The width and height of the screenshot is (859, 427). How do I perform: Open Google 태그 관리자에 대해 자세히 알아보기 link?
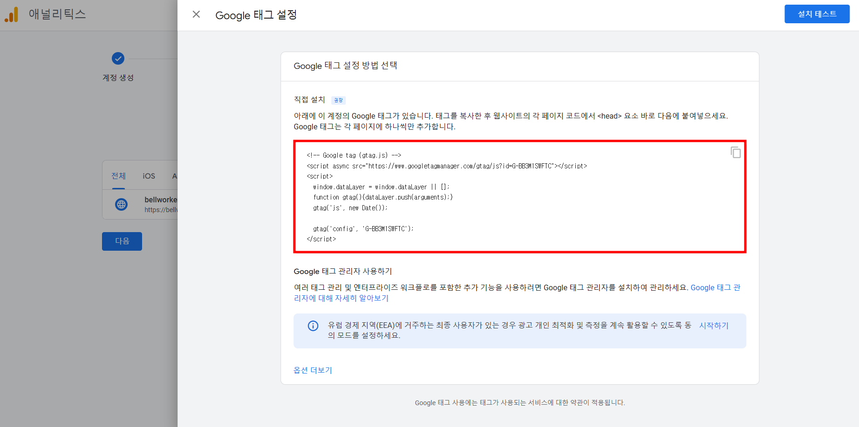(517, 293)
